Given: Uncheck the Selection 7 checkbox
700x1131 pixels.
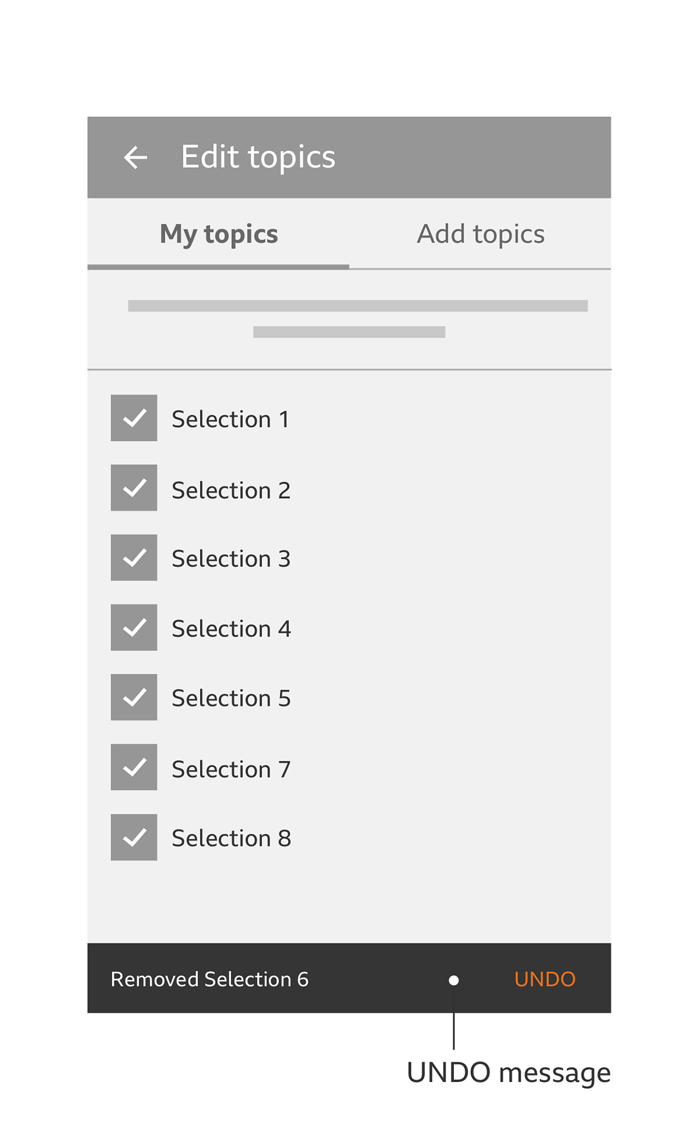Looking at the screenshot, I should click(134, 767).
